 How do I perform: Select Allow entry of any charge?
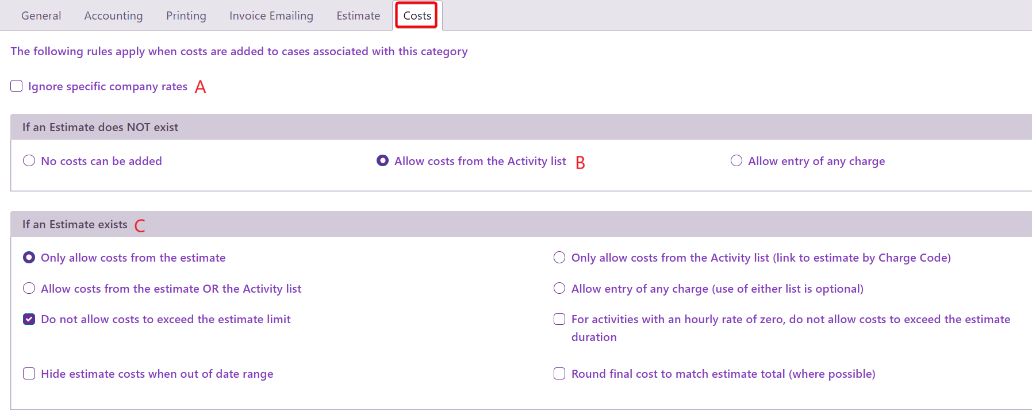pos(736,161)
